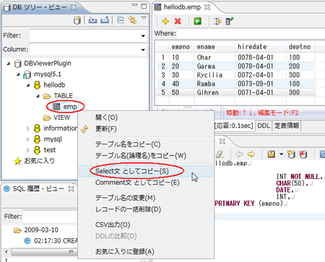Screen dimensions: 325x262
Task: Open the Column combo box dropdown
Action: (143, 50)
